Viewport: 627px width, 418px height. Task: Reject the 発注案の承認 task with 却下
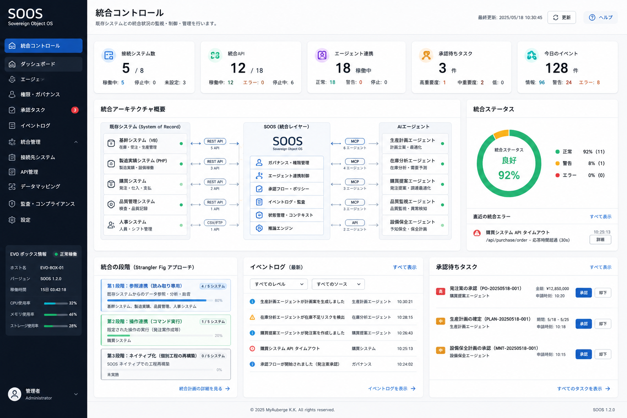603,293
